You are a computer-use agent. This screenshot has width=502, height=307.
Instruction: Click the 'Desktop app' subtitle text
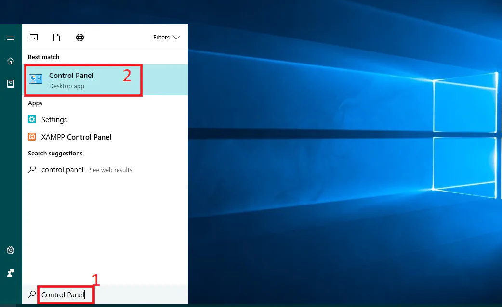[x=66, y=86]
